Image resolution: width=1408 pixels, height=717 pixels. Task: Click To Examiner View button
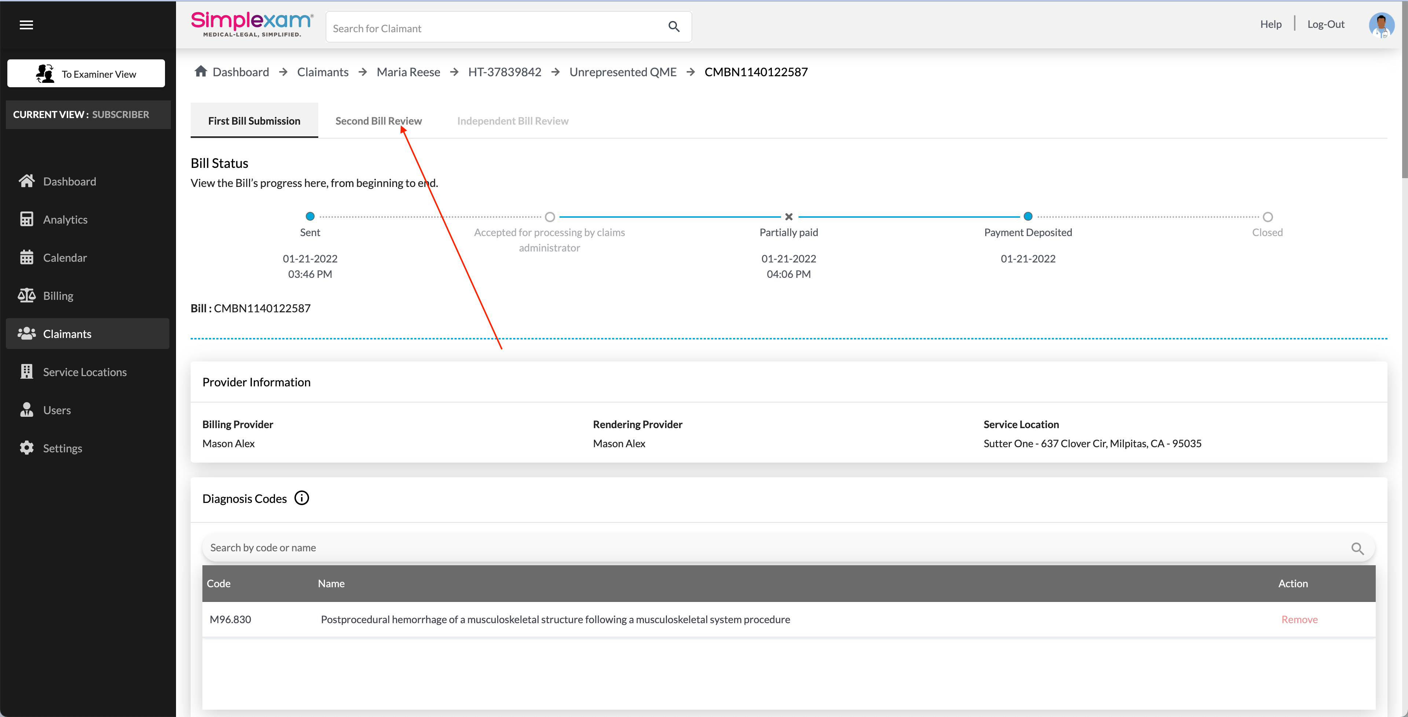point(86,74)
